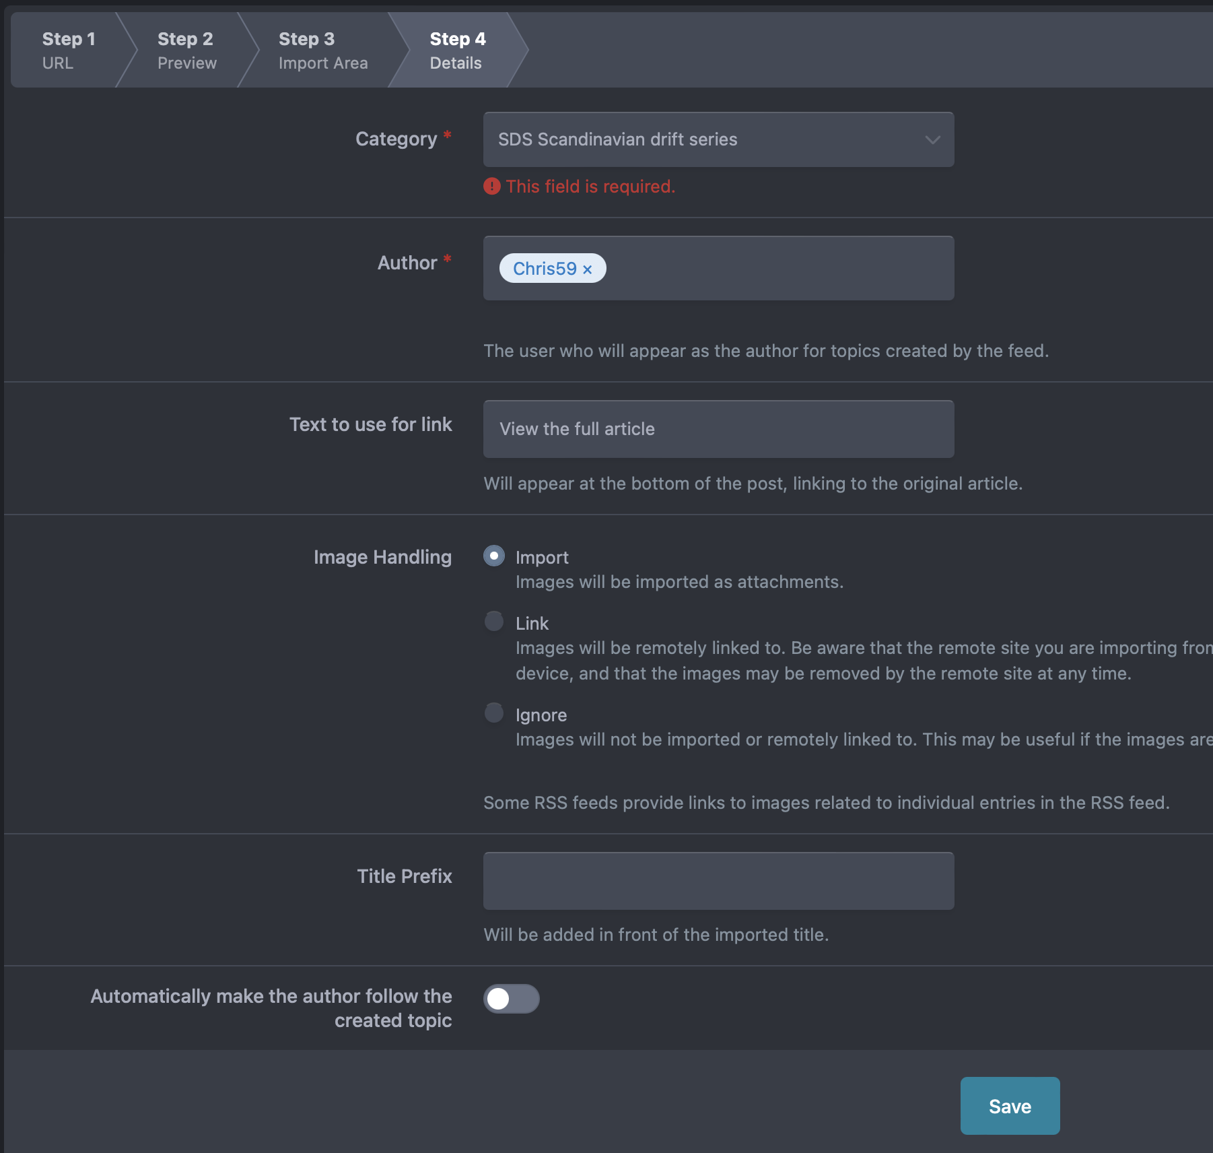Screen dimensions: 1213x1153
Task: Expand the Category dropdown chevron
Action: (x=932, y=140)
